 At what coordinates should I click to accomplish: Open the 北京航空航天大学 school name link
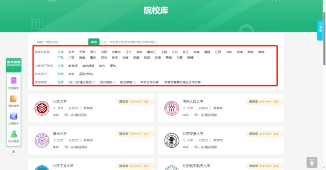coord(197,166)
